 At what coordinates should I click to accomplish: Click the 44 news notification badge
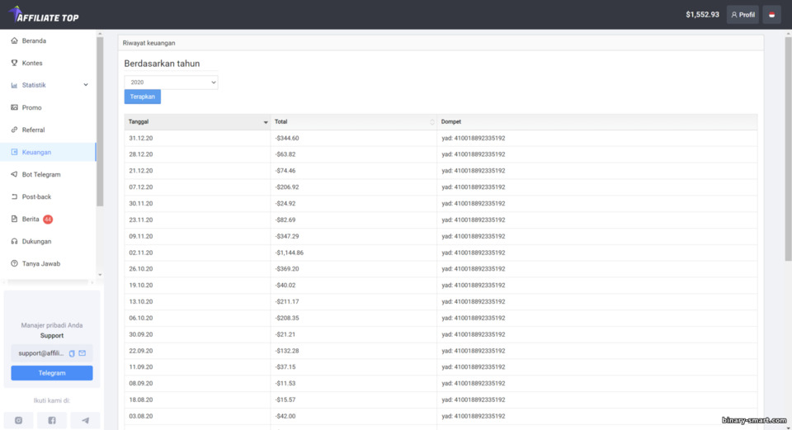[48, 220]
